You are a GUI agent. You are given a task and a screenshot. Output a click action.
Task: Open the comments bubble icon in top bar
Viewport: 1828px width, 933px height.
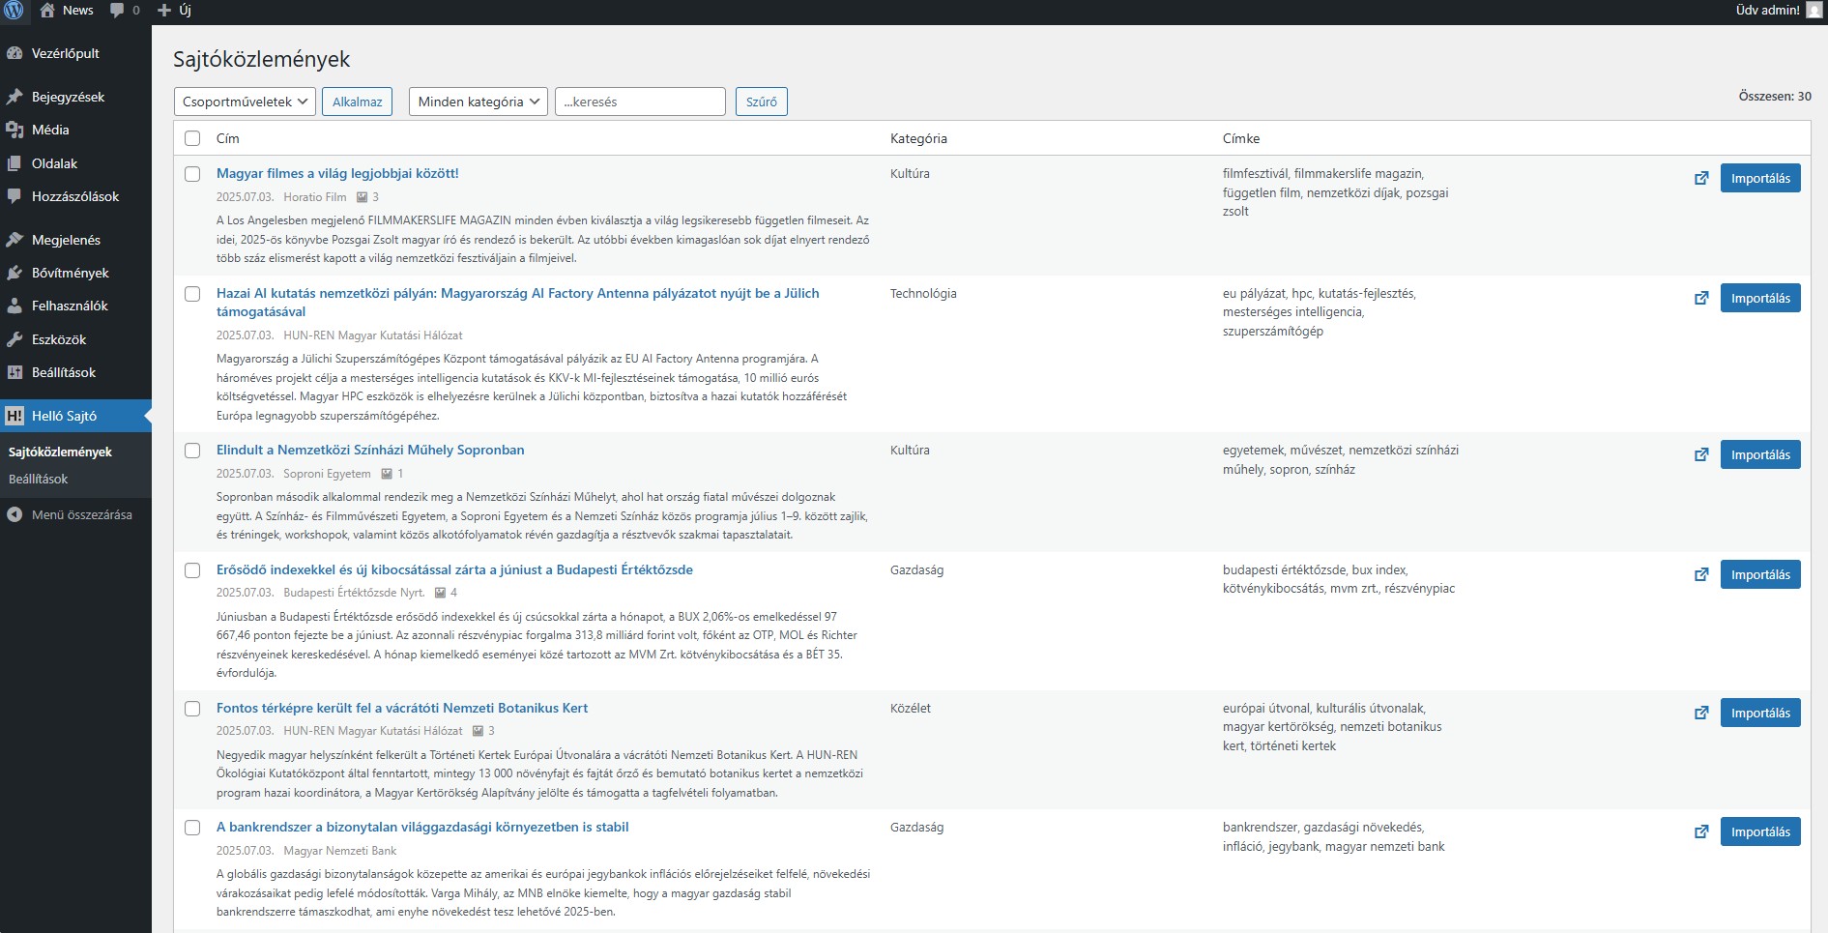tap(117, 11)
